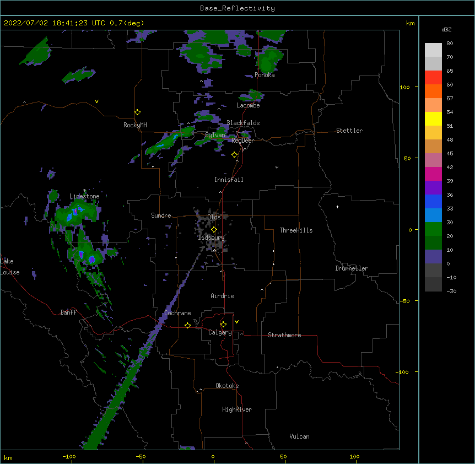Click the Lake Louise label

(x=10, y=267)
